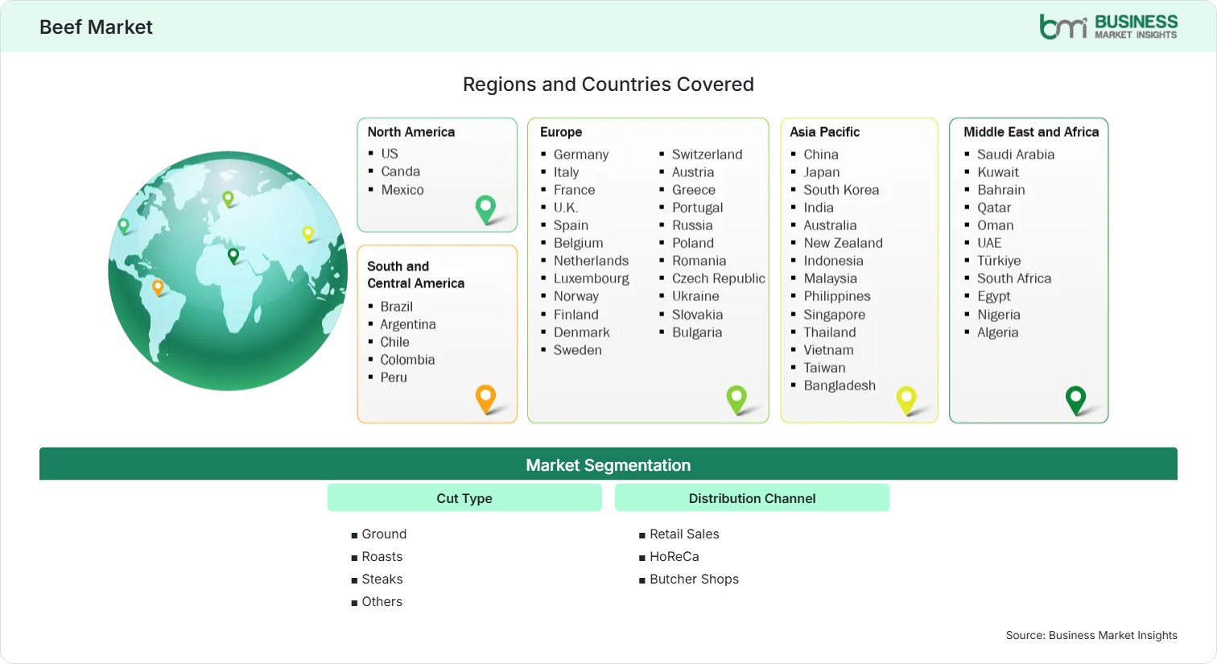
Task: Click the orange pin in South and Central America card
Action: pos(485,398)
